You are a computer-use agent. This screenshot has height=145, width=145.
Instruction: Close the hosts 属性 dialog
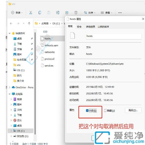pos(143,19)
